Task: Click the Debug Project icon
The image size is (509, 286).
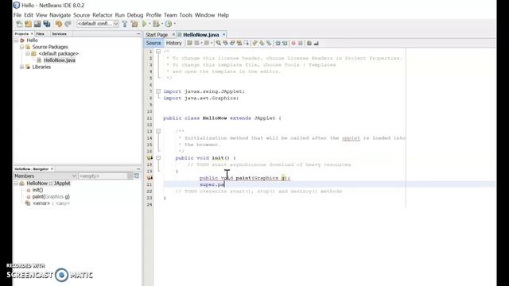Action: point(156,24)
